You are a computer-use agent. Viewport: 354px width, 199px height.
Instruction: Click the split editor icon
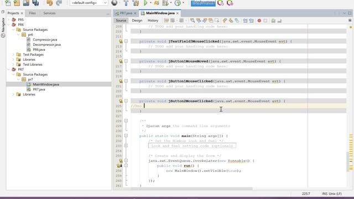pos(350,20)
